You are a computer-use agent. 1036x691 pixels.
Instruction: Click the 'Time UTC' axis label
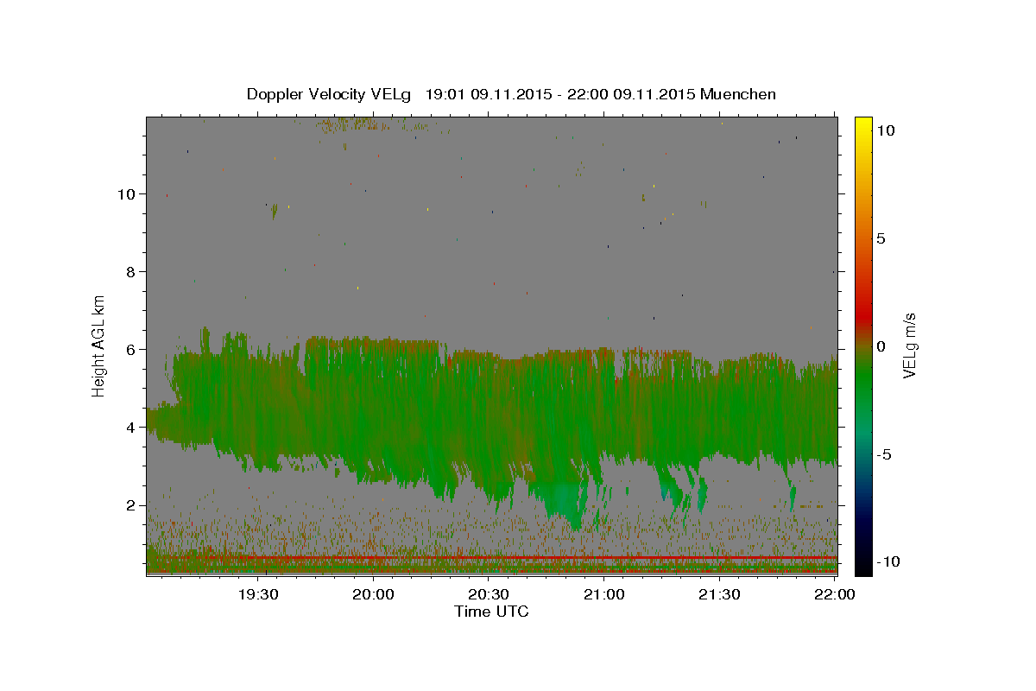pos(491,612)
